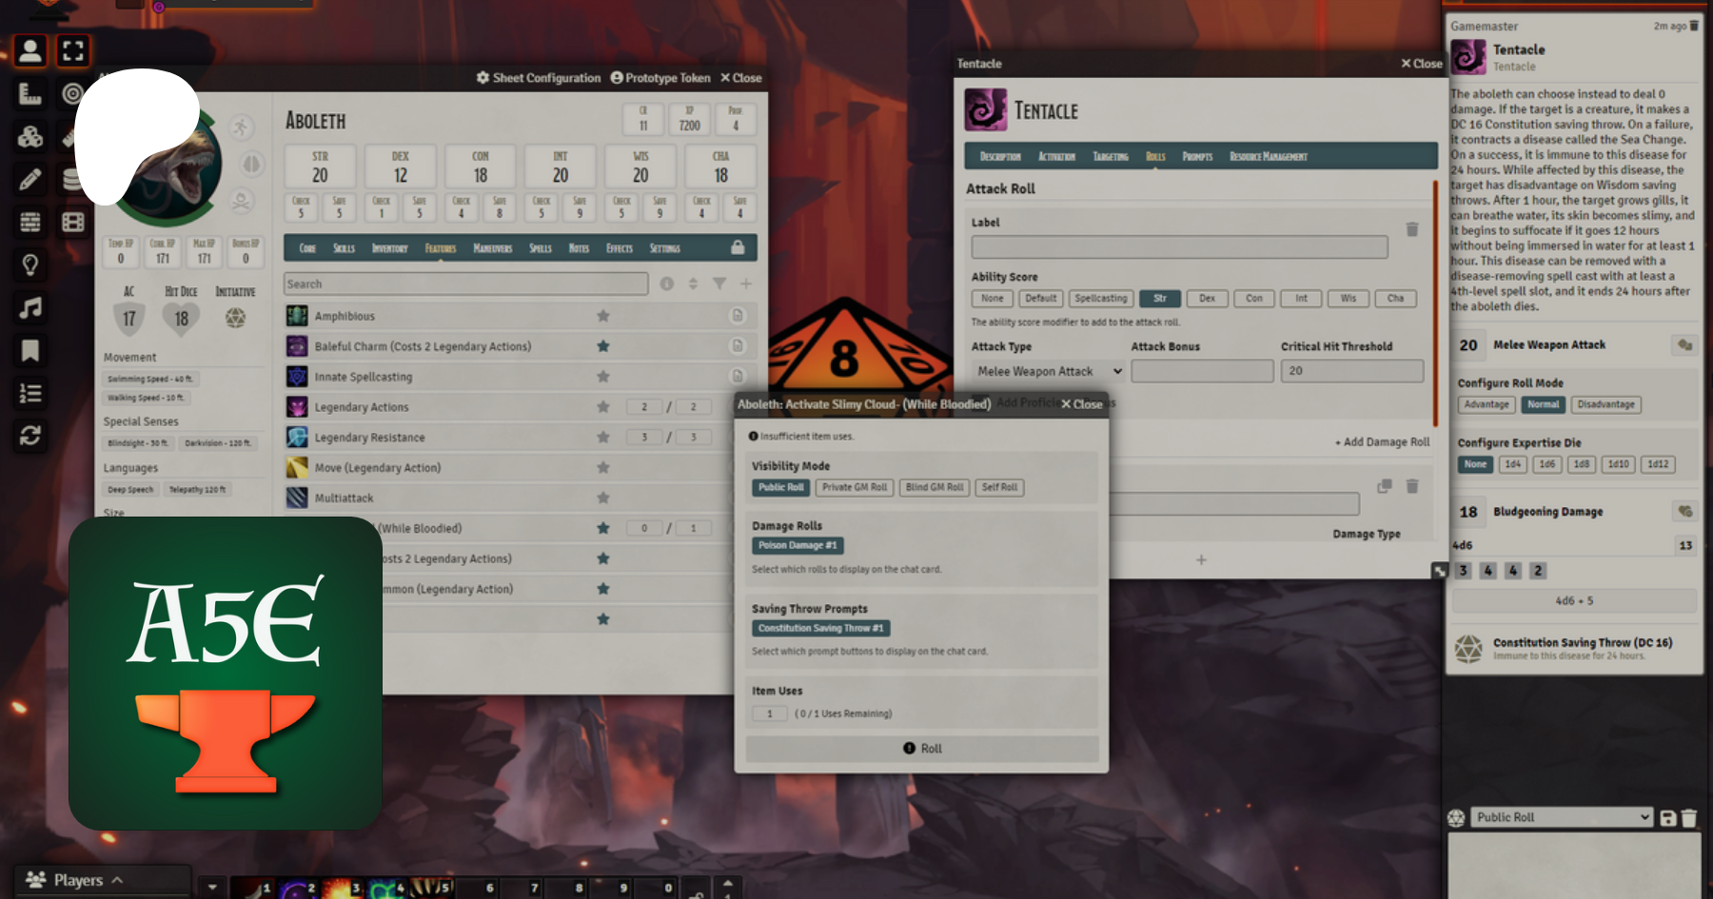Delete the Attack Roll with trash icon
The height and width of the screenshot is (899, 1713).
point(1412,229)
